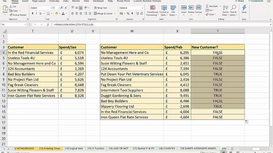Activate the Format Painter brush
This screenshot has height=153, width=273.
coord(18,15)
